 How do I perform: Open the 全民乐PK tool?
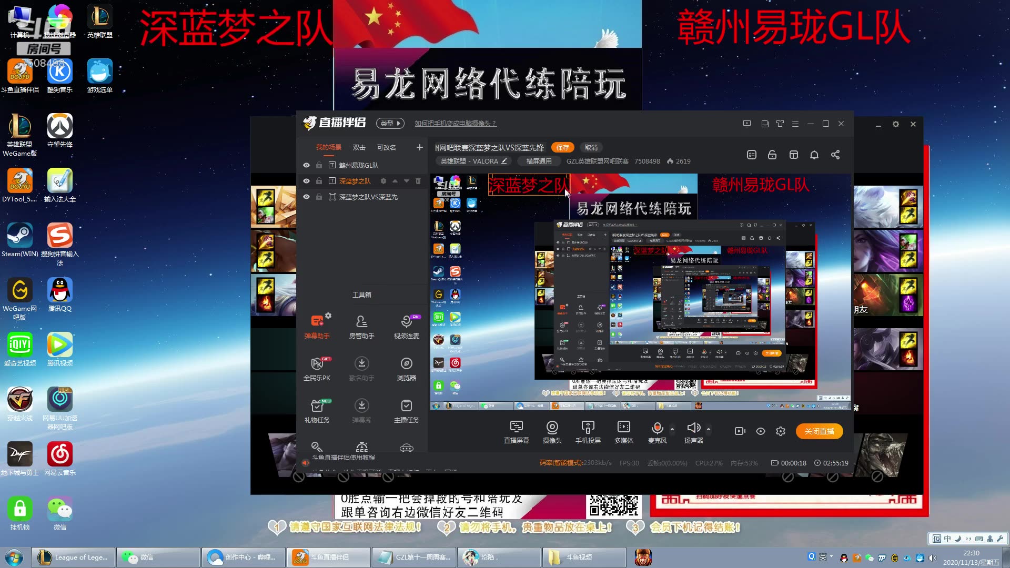click(317, 368)
